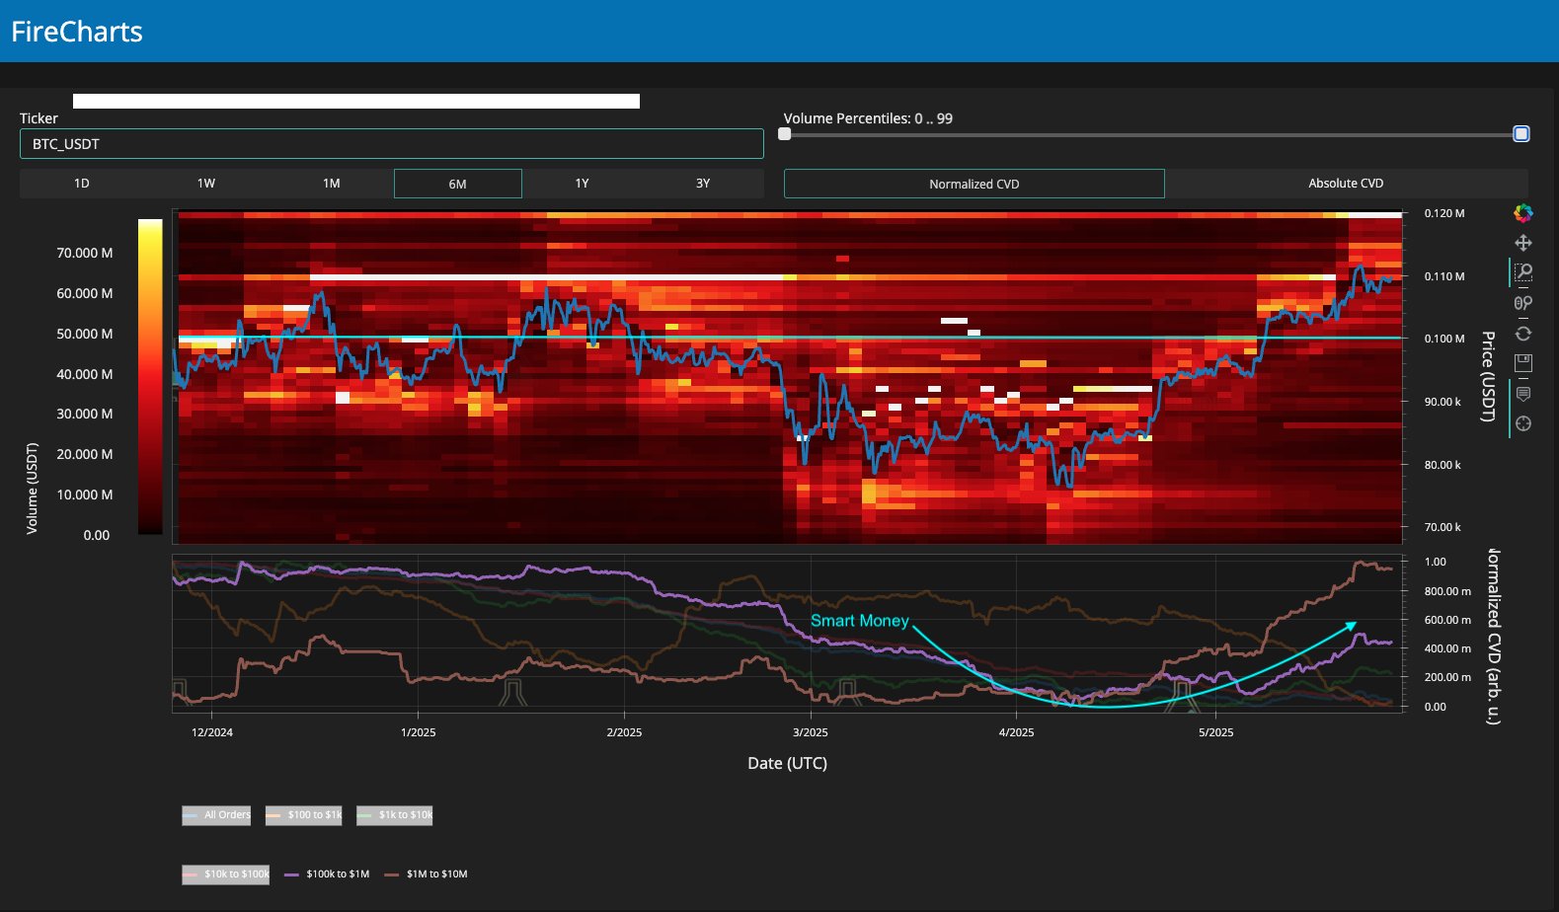This screenshot has height=912, width=1559.
Task: Switch to Absolute CVD mode
Action: point(1346,184)
